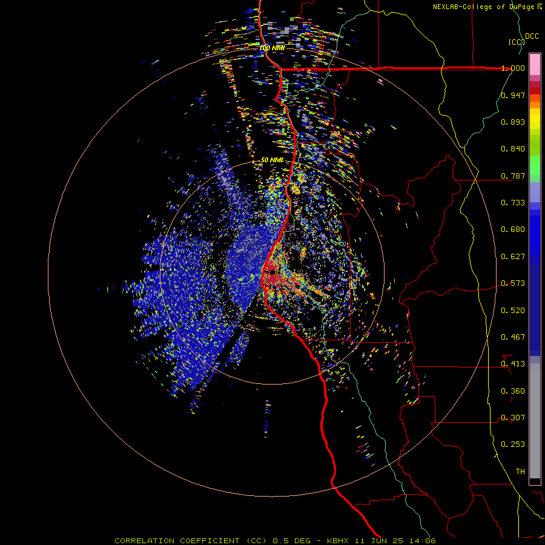Select the 0.467 legend value
This screenshot has width=545, height=545.
click(513, 337)
